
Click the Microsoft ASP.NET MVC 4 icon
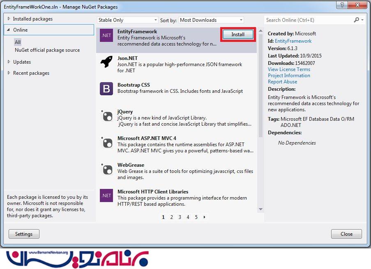tap(106, 142)
